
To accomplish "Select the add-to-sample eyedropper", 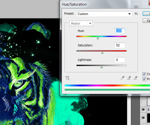I will pos(129,78).
